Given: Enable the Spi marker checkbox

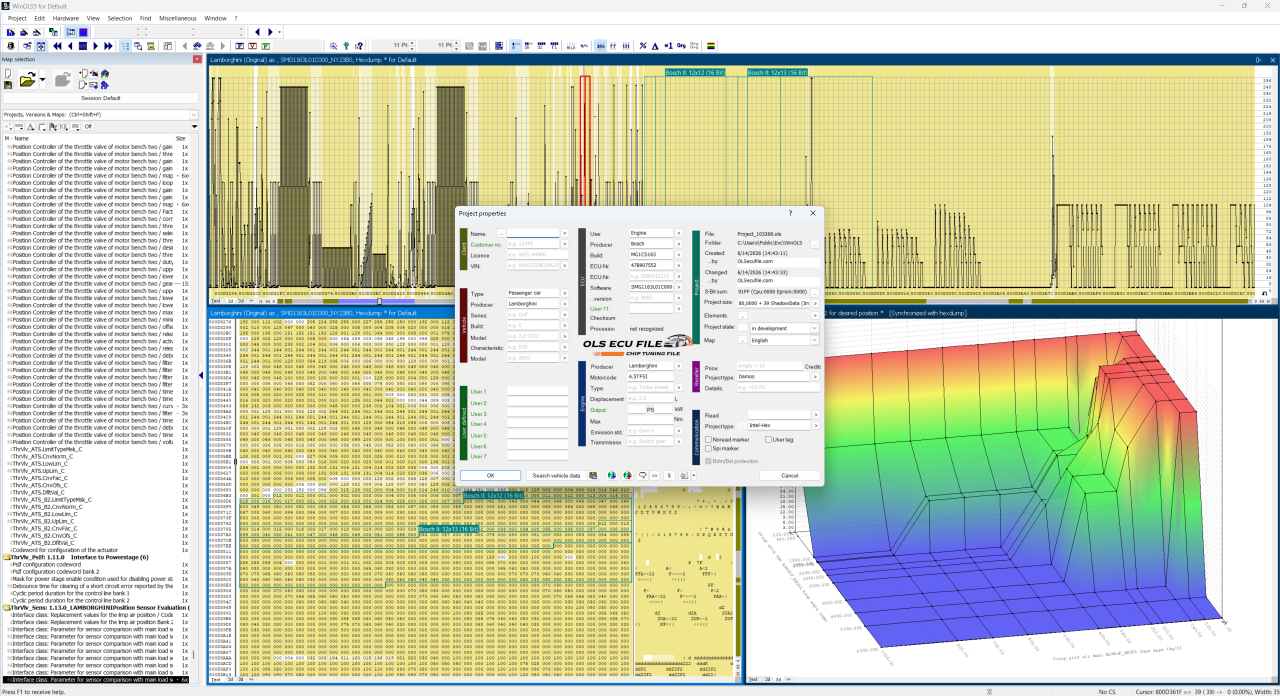Looking at the screenshot, I should [x=708, y=448].
